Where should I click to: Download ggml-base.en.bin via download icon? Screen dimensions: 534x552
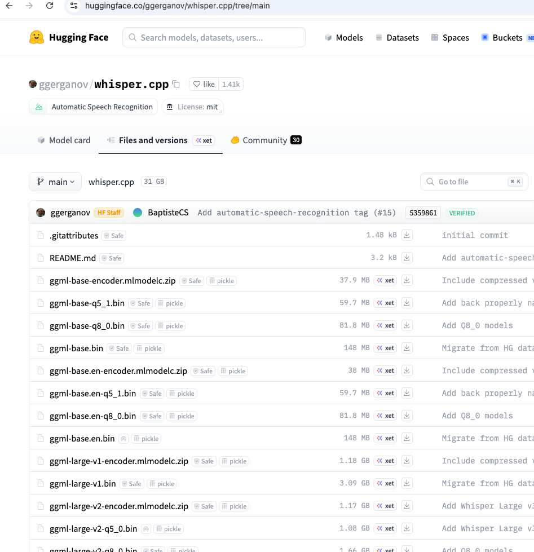[407, 438]
